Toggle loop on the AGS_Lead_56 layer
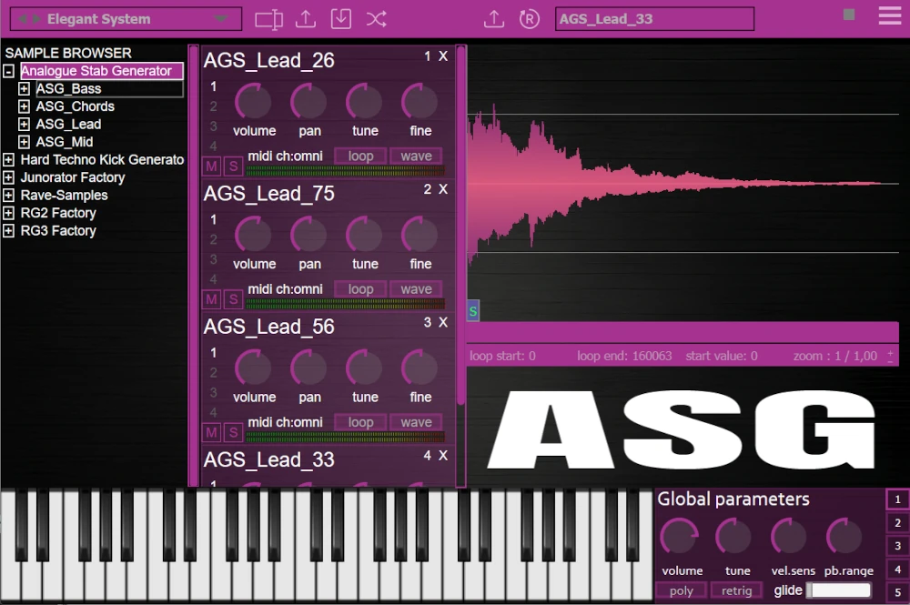 pos(360,422)
